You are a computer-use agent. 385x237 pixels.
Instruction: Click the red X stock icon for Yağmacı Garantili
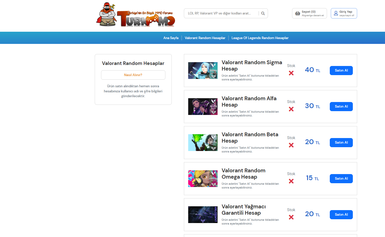pyautogui.click(x=291, y=217)
